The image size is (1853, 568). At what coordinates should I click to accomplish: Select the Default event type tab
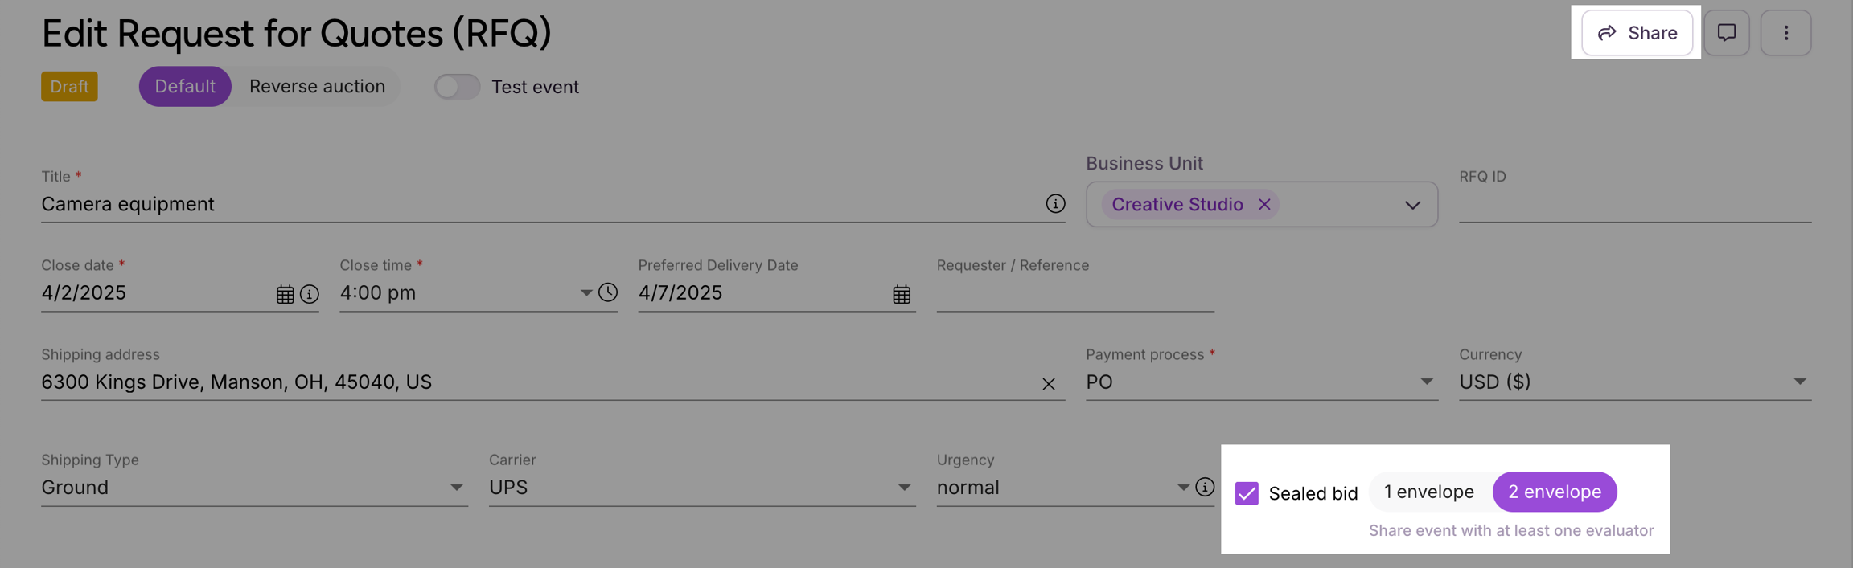pyautogui.click(x=185, y=87)
